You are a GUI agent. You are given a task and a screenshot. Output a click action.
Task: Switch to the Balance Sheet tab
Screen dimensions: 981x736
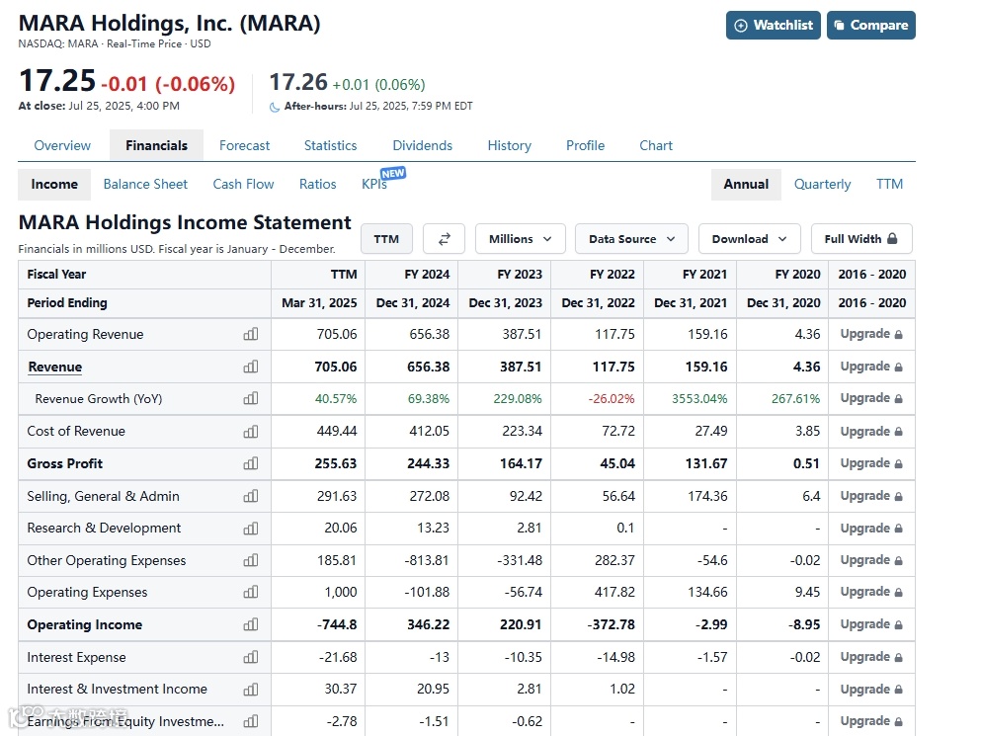click(145, 184)
